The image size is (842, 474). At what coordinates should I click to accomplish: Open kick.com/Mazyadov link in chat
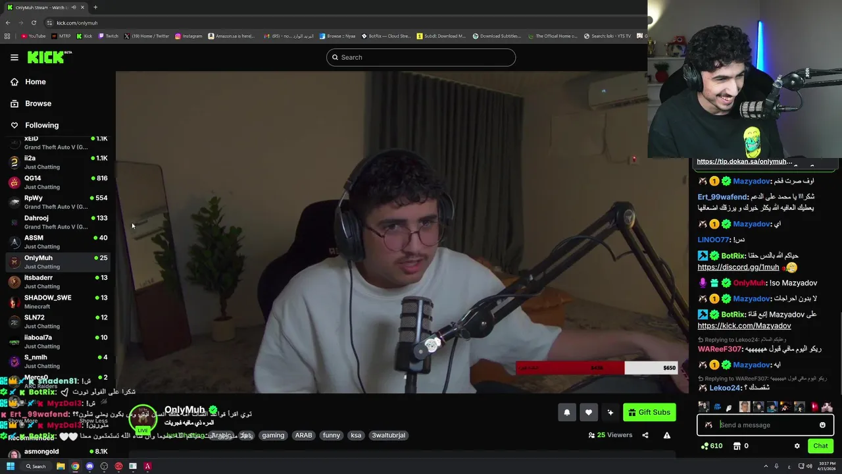(744, 326)
